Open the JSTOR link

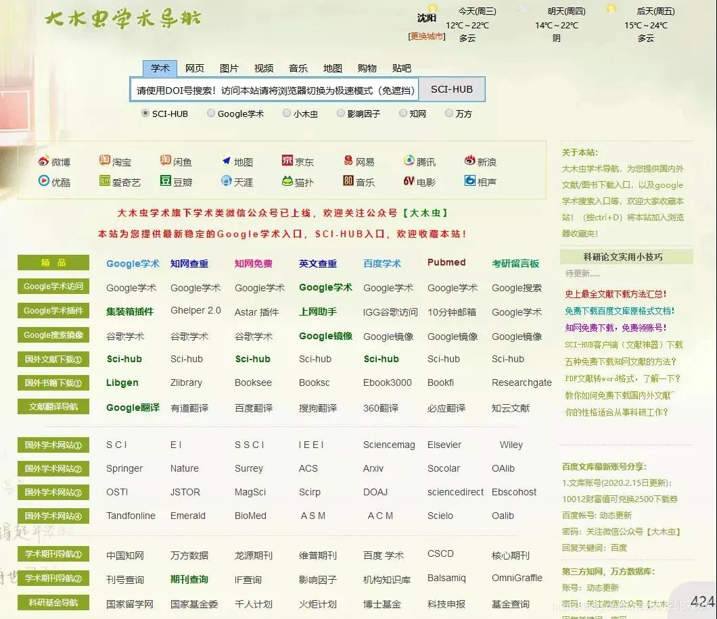(185, 492)
